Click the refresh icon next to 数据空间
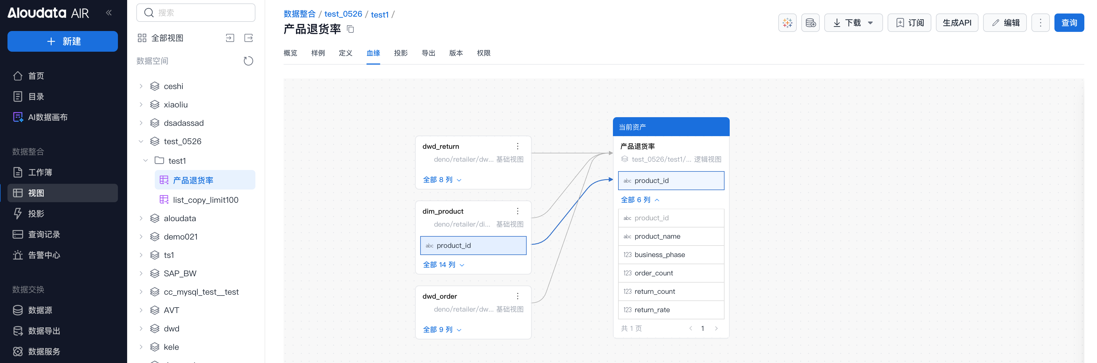Image resolution: width=1097 pixels, height=363 pixels. coord(248,61)
